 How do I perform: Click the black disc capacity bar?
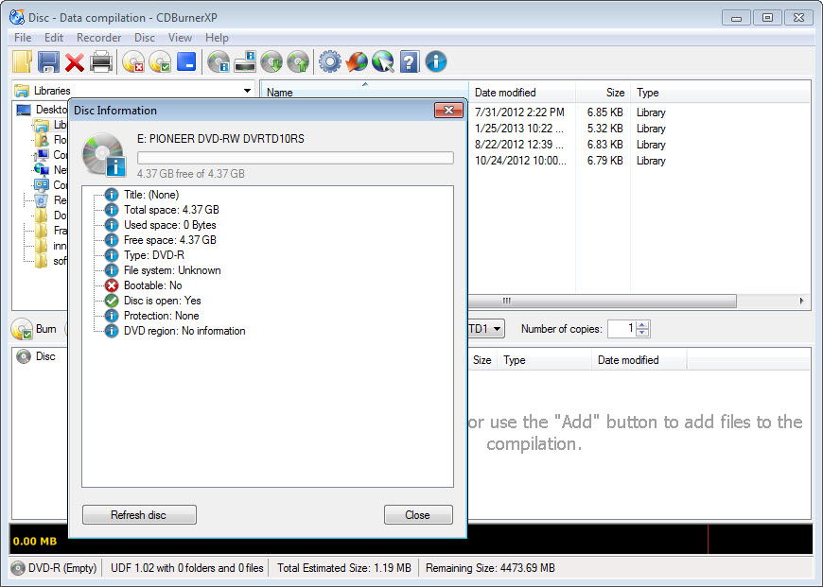(x=639, y=539)
